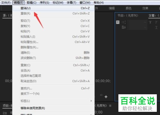Open the 标记(M) menu
The image size is (160, 115).
[58, 3]
